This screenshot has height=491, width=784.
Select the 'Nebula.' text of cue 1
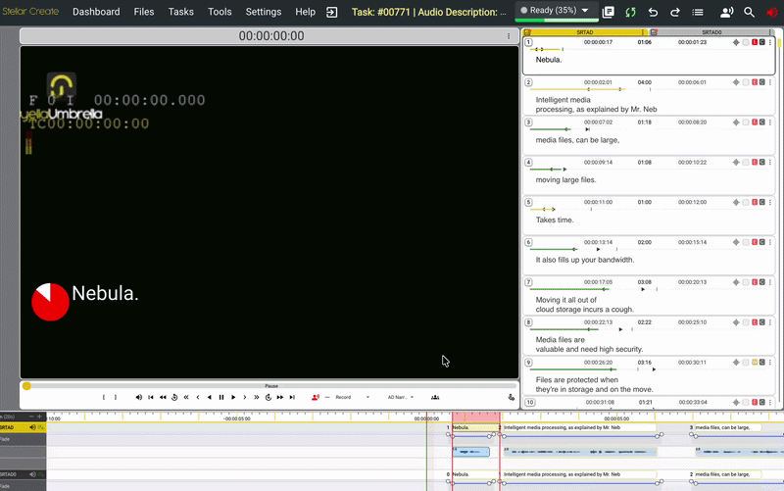pos(549,60)
